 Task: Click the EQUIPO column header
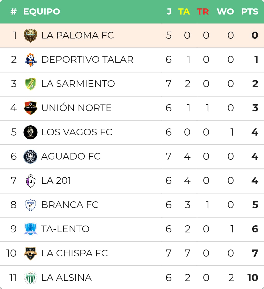pos(42,12)
